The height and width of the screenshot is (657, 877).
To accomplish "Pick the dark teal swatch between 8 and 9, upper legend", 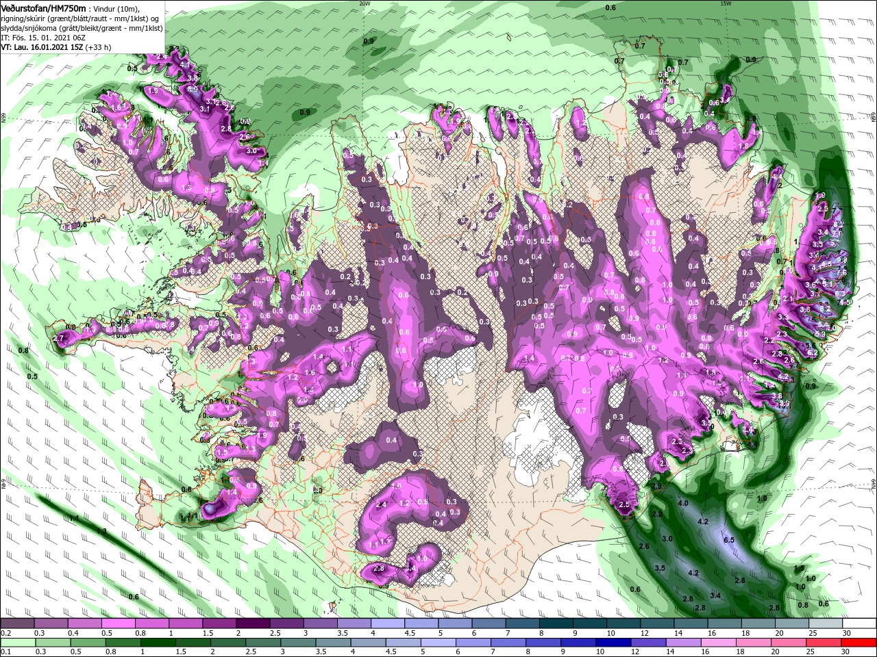I will point(556,623).
